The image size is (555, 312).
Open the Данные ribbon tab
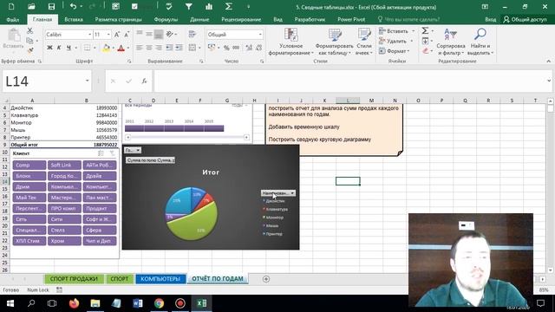click(199, 19)
